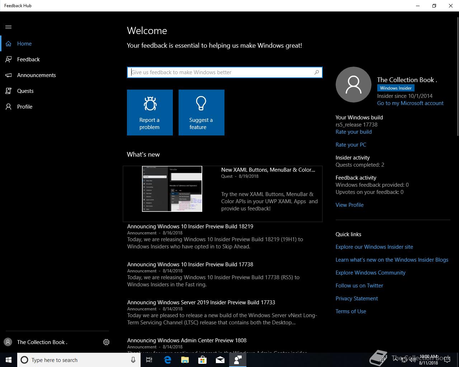This screenshot has height=367, width=459.
Task: Click the taskbar volume speaker icon
Action: point(413,360)
